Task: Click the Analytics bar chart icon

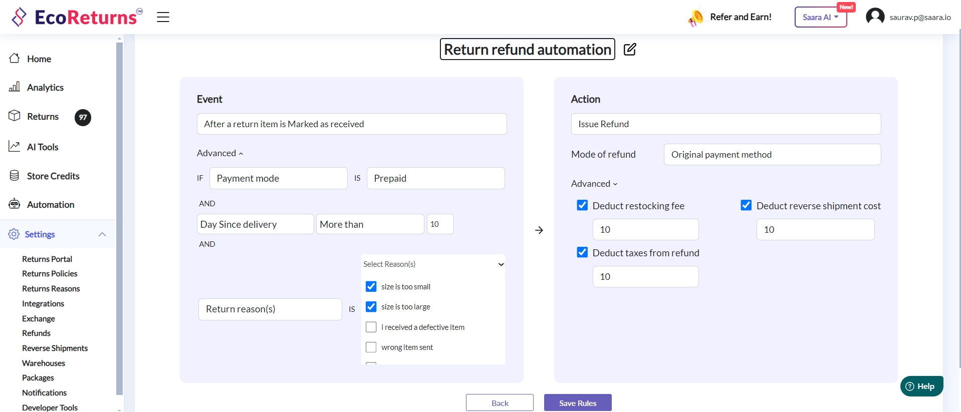Action: [x=15, y=87]
